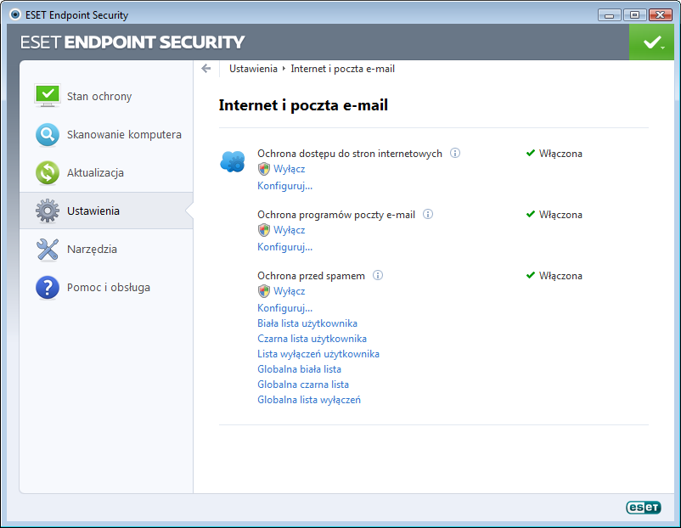Screen dimensions: 681x528
Task: Maximize the ESET Endpoint Security window
Action: click(x=634, y=15)
